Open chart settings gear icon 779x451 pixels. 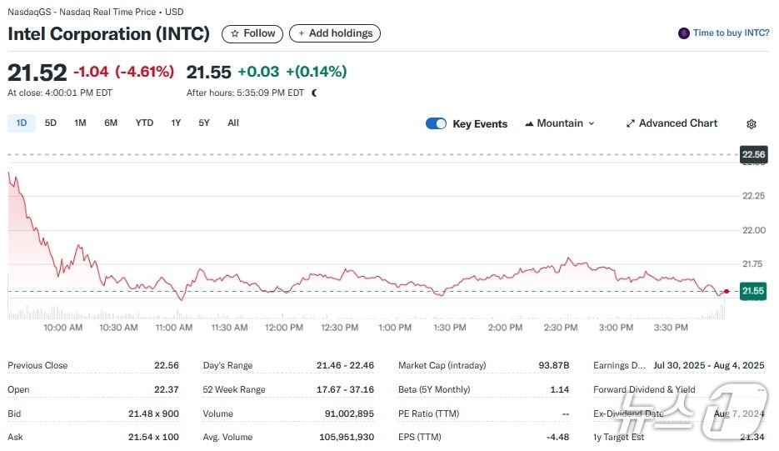751,124
